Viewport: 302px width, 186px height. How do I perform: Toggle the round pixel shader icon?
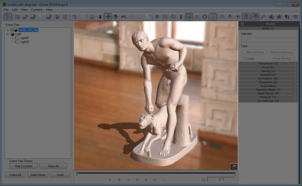point(255,17)
